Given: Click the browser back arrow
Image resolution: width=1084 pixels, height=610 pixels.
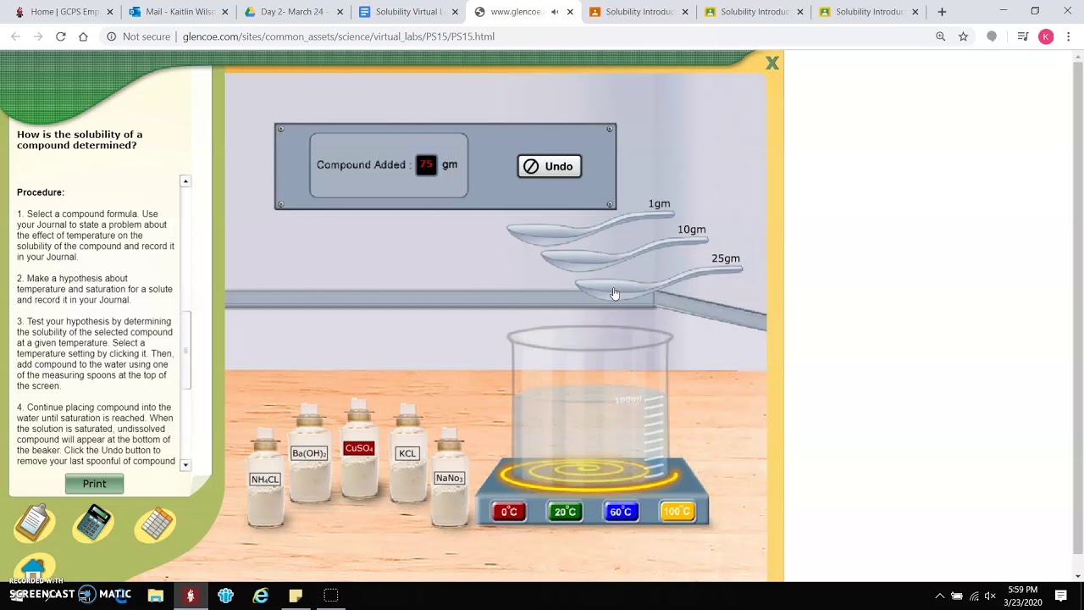Looking at the screenshot, I should 15,36.
